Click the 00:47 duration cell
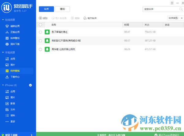 (127, 32)
